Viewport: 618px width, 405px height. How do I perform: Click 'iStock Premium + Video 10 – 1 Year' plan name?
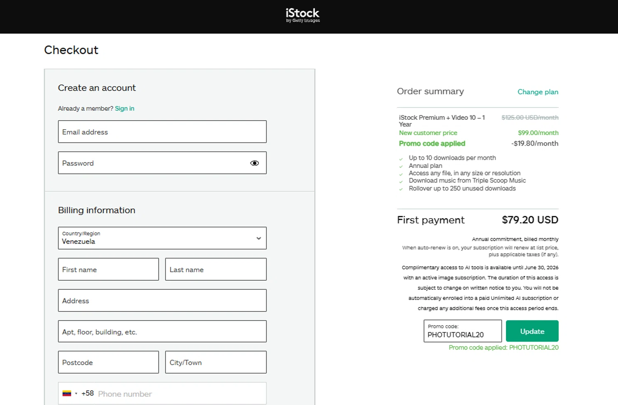442,121
